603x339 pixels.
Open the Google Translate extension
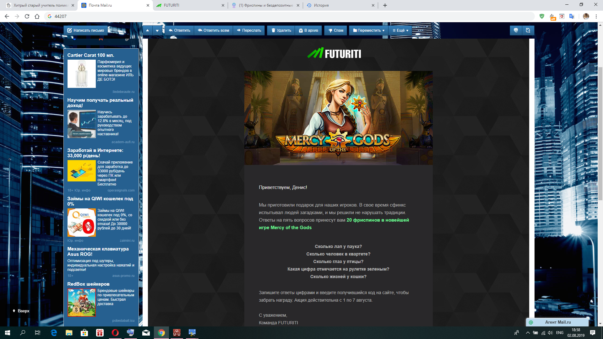572,16
